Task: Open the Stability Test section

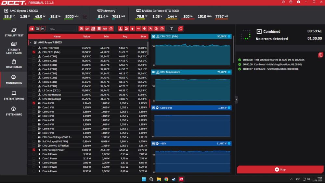Action: coord(14,32)
